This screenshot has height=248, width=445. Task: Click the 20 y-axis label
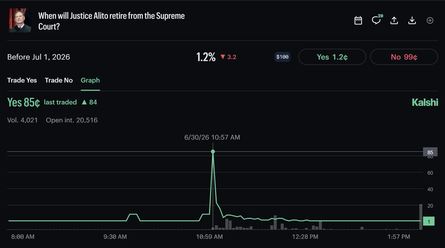[x=430, y=206]
